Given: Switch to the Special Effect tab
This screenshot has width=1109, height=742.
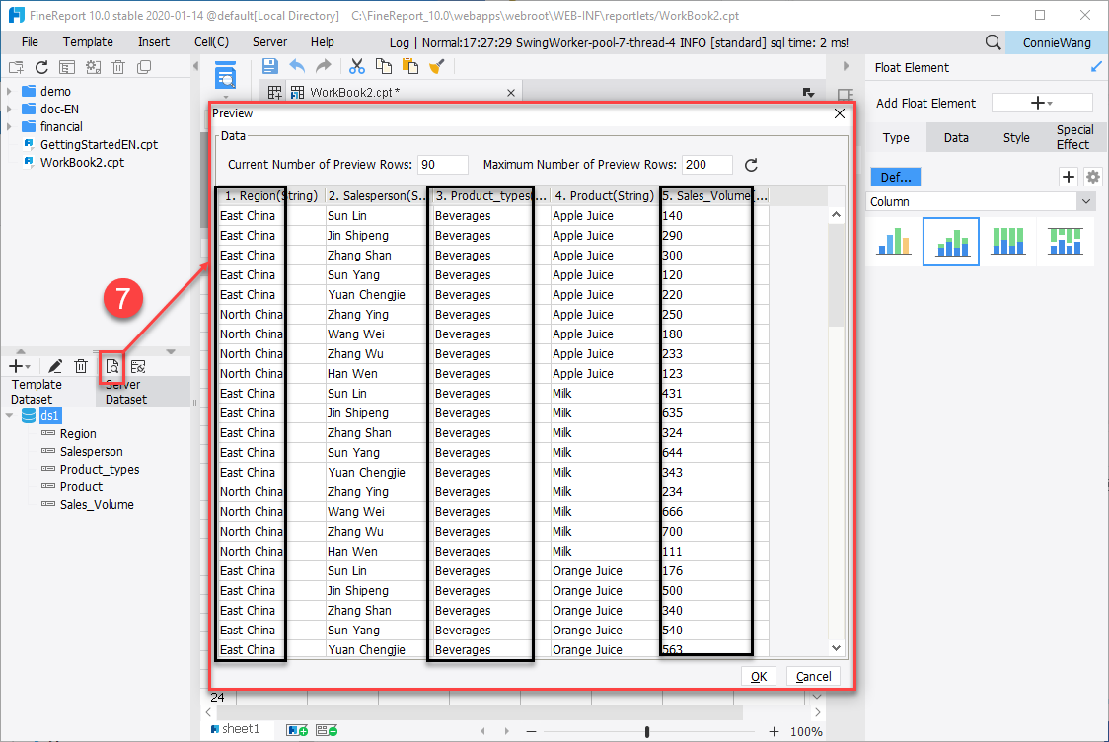Looking at the screenshot, I should (x=1074, y=137).
